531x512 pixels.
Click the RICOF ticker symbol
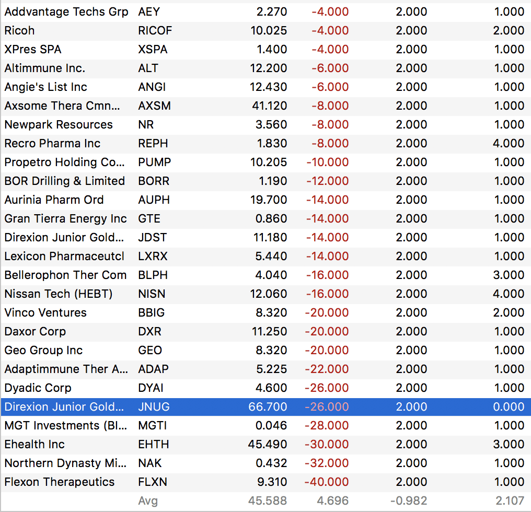pos(155,31)
